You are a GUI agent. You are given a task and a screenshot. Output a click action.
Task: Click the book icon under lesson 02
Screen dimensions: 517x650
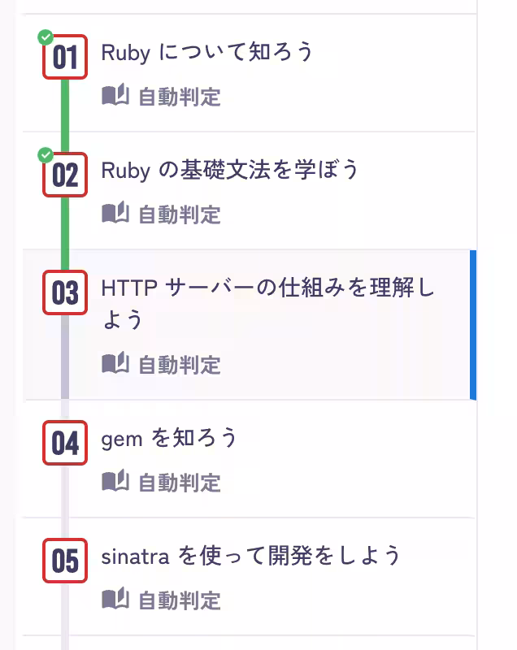click(115, 214)
